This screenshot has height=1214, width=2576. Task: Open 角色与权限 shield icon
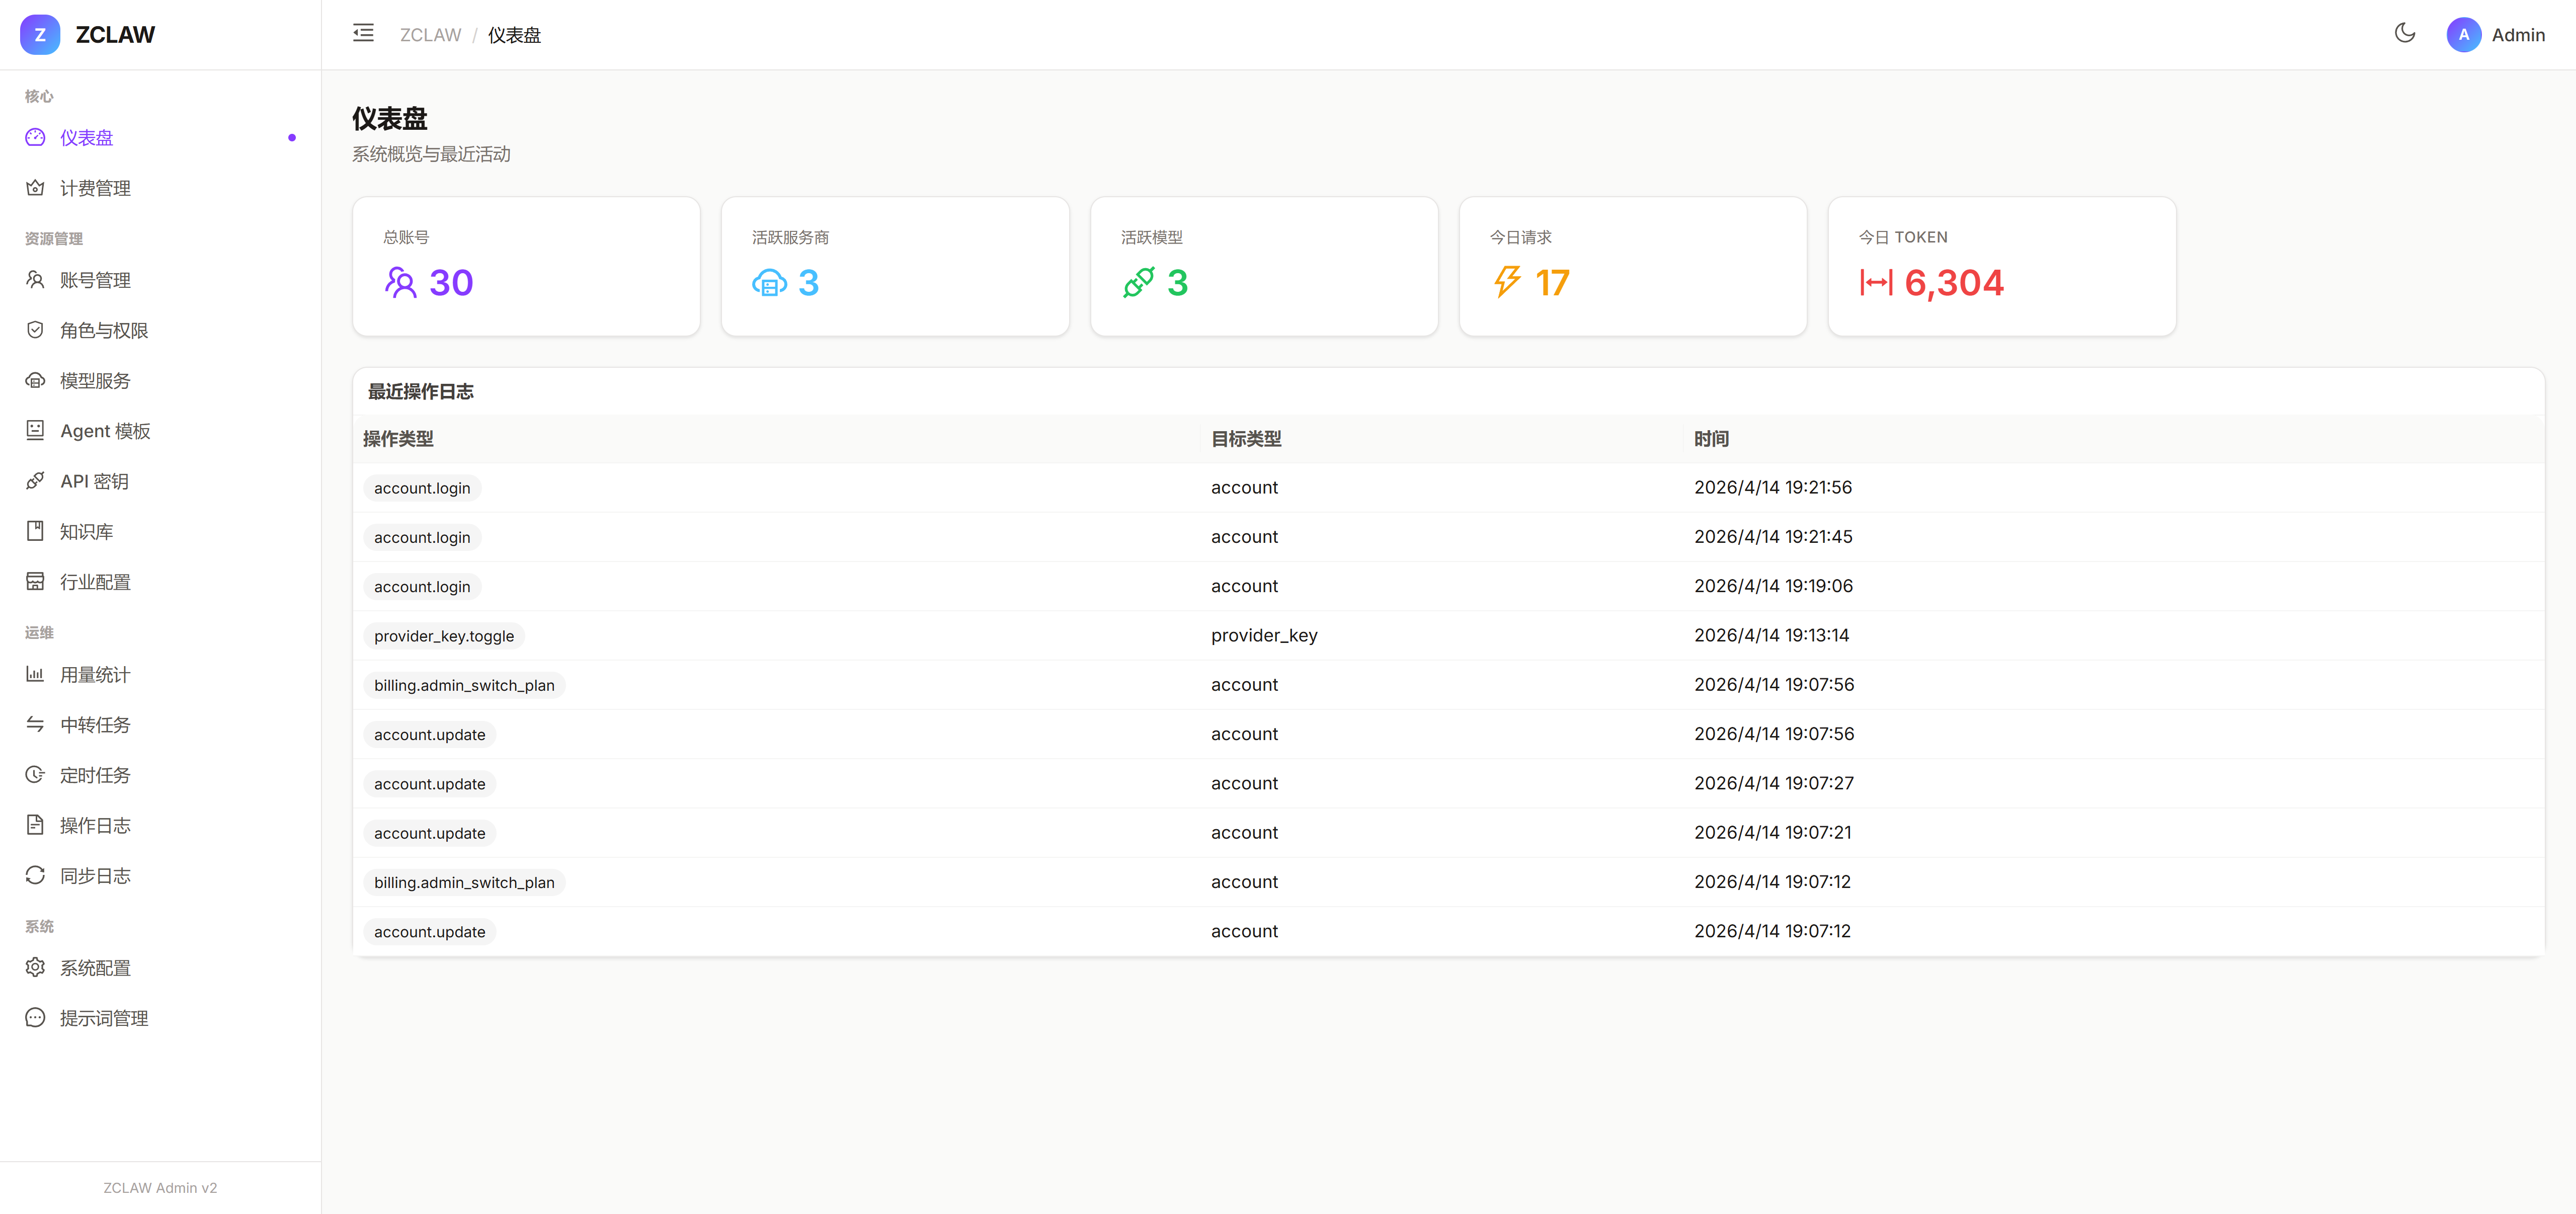pyautogui.click(x=35, y=330)
